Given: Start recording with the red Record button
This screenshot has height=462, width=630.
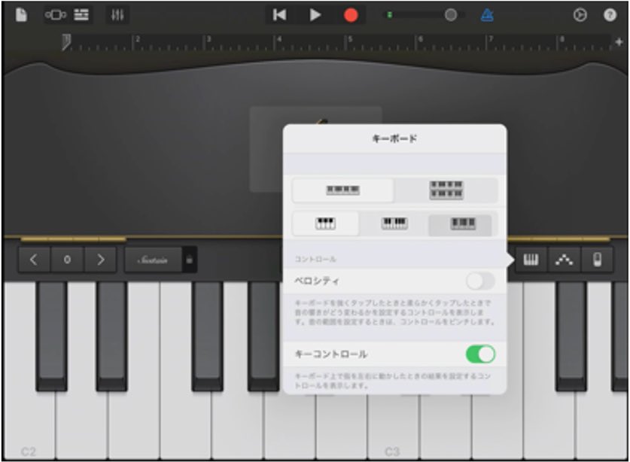Looking at the screenshot, I should (351, 15).
